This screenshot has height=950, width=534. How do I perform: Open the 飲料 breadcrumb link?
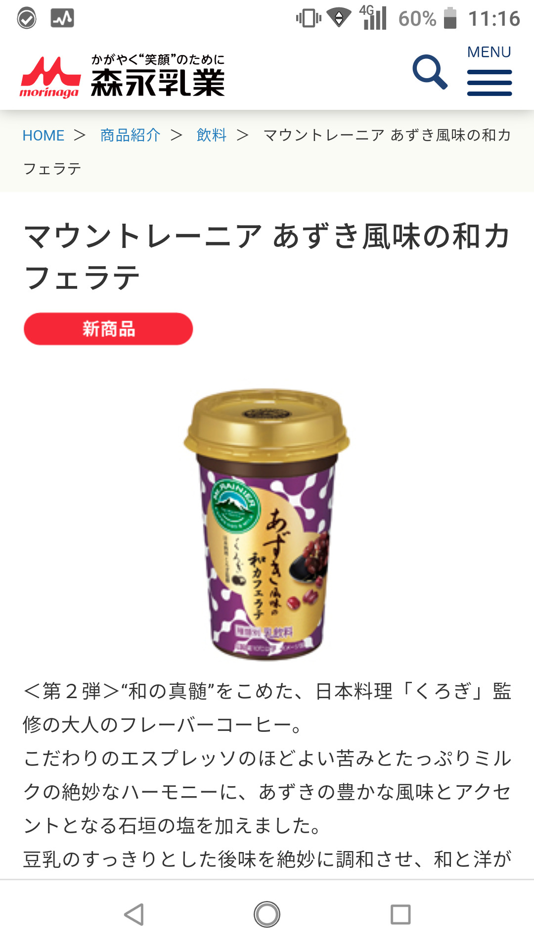[x=212, y=135]
